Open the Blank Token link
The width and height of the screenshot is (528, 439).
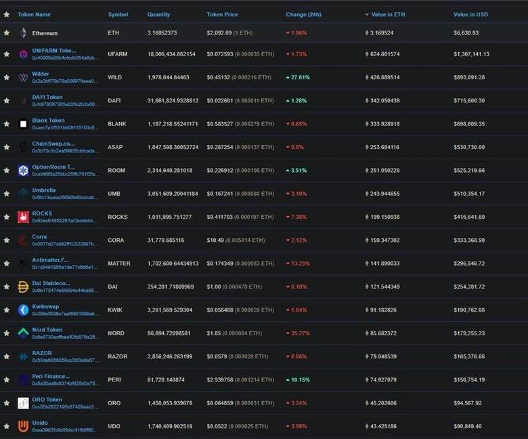coord(48,121)
